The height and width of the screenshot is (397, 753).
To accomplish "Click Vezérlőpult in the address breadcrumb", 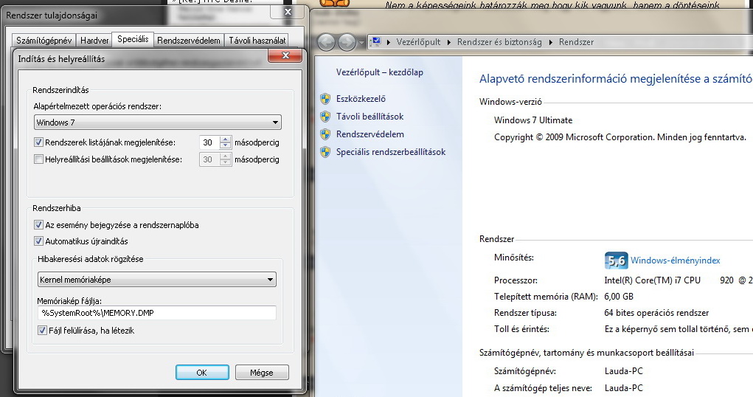I will click(418, 42).
